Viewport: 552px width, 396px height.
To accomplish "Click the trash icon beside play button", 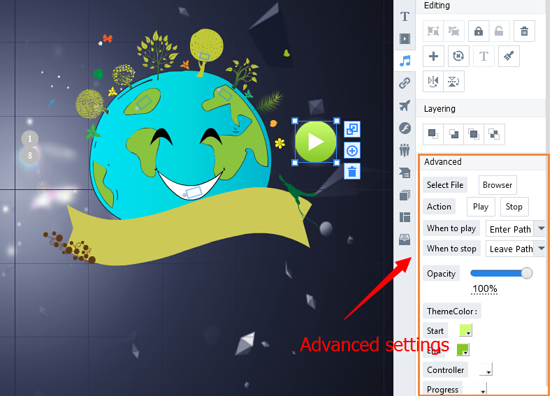I will (x=352, y=172).
